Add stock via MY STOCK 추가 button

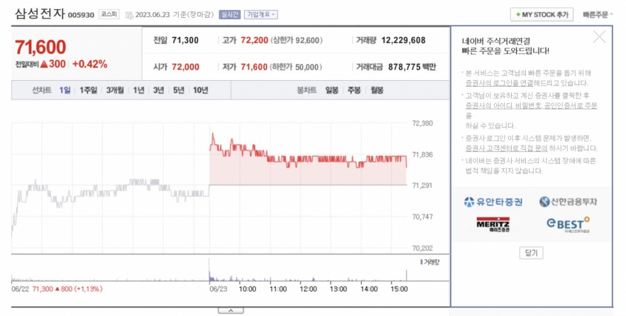542,14
